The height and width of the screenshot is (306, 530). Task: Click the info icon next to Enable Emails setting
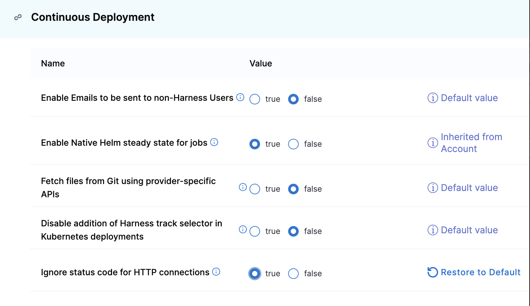coord(241,97)
